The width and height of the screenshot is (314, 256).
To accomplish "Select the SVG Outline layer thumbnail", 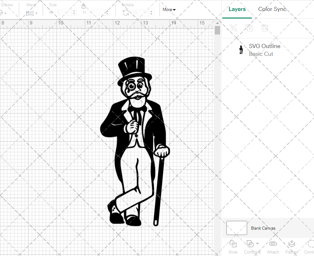I will [x=241, y=49].
